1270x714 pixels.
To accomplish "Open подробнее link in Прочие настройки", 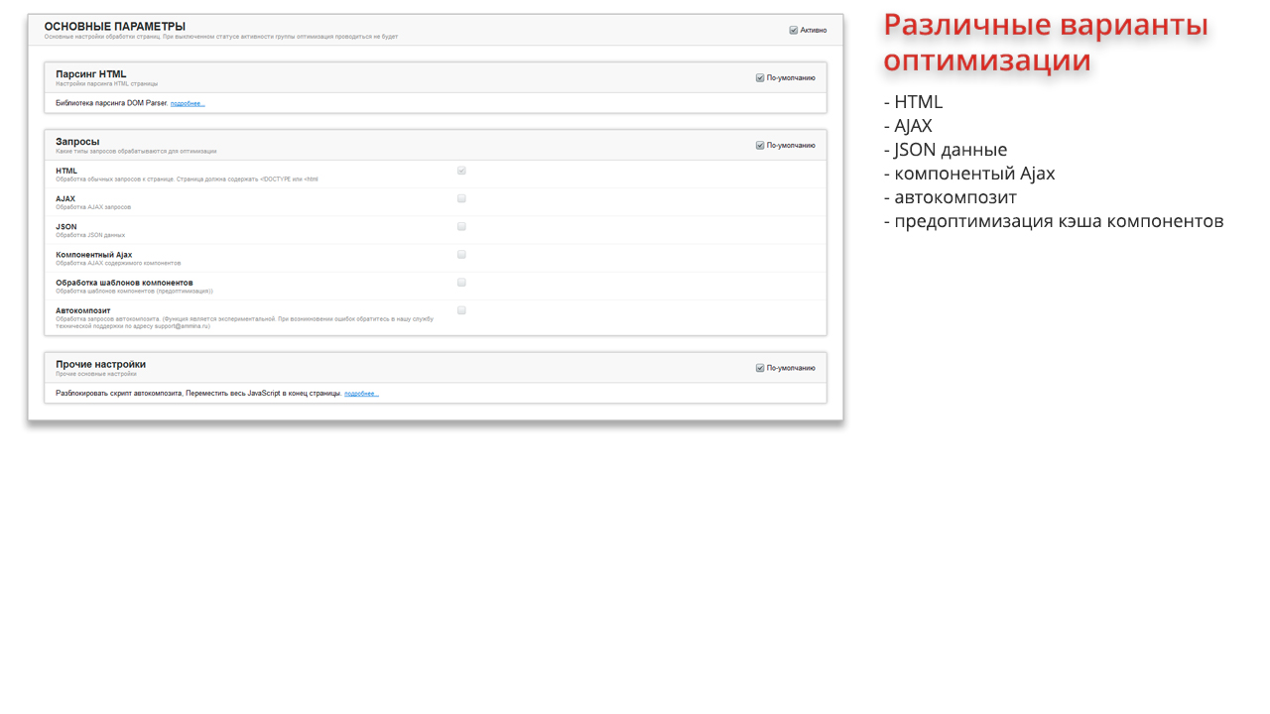I will coord(361,394).
